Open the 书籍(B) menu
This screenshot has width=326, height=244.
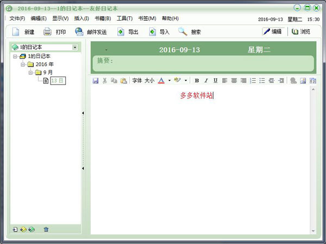pos(103,18)
